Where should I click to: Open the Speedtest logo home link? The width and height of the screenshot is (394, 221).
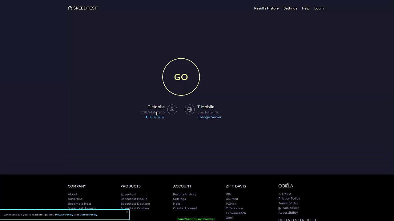[82, 8]
